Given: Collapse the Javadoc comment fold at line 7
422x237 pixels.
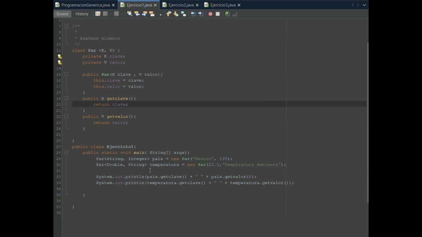Looking at the screenshot, I should pos(66,26).
